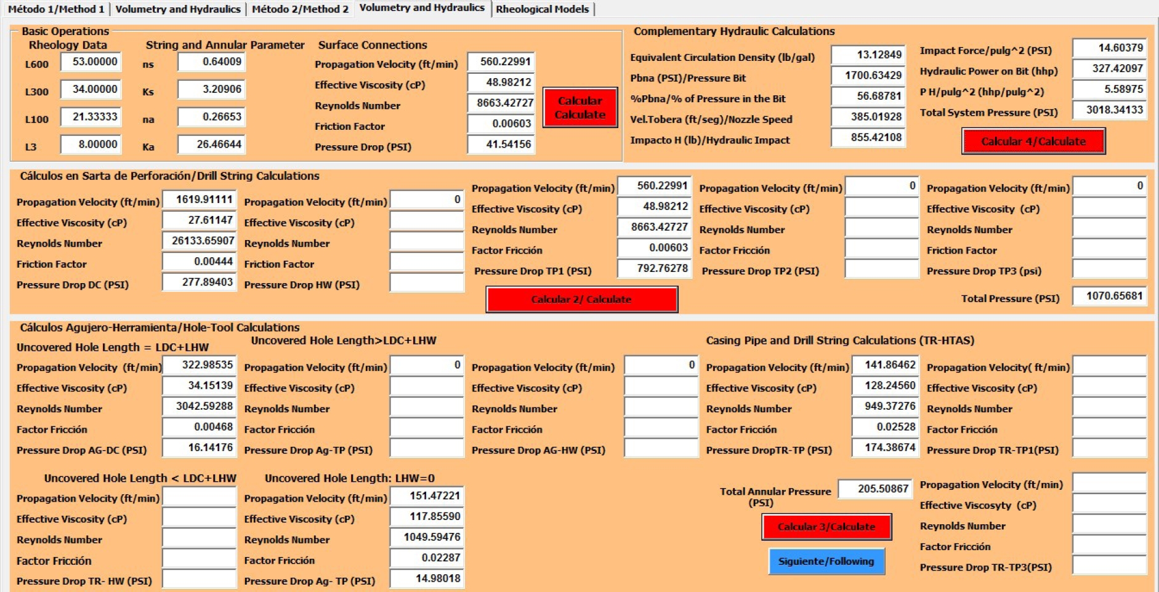Viewport: 1159px width, 592px height.
Task: Click the L600 rheology input field
Action: pyautogui.click(x=91, y=62)
